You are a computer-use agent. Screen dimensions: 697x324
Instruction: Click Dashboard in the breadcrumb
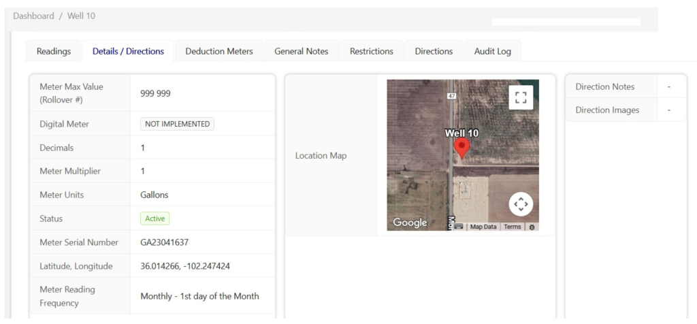35,16
